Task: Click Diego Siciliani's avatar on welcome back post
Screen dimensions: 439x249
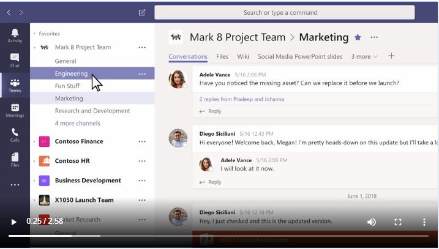Action: coord(178,138)
